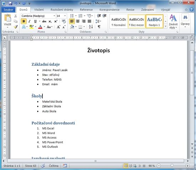The height and width of the screenshot is (170, 196).
Task: Toggle italic formatting
Action: coord(29,21)
